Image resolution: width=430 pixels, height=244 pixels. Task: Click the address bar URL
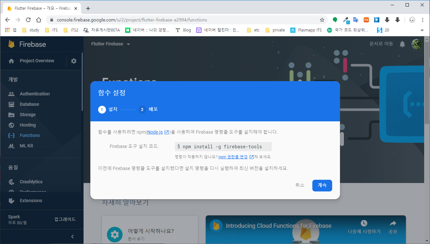tap(132, 20)
